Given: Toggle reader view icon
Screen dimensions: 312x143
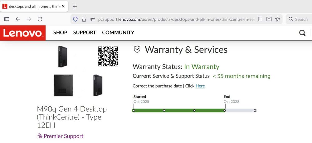Looking at the screenshot, I should [260, 19].
